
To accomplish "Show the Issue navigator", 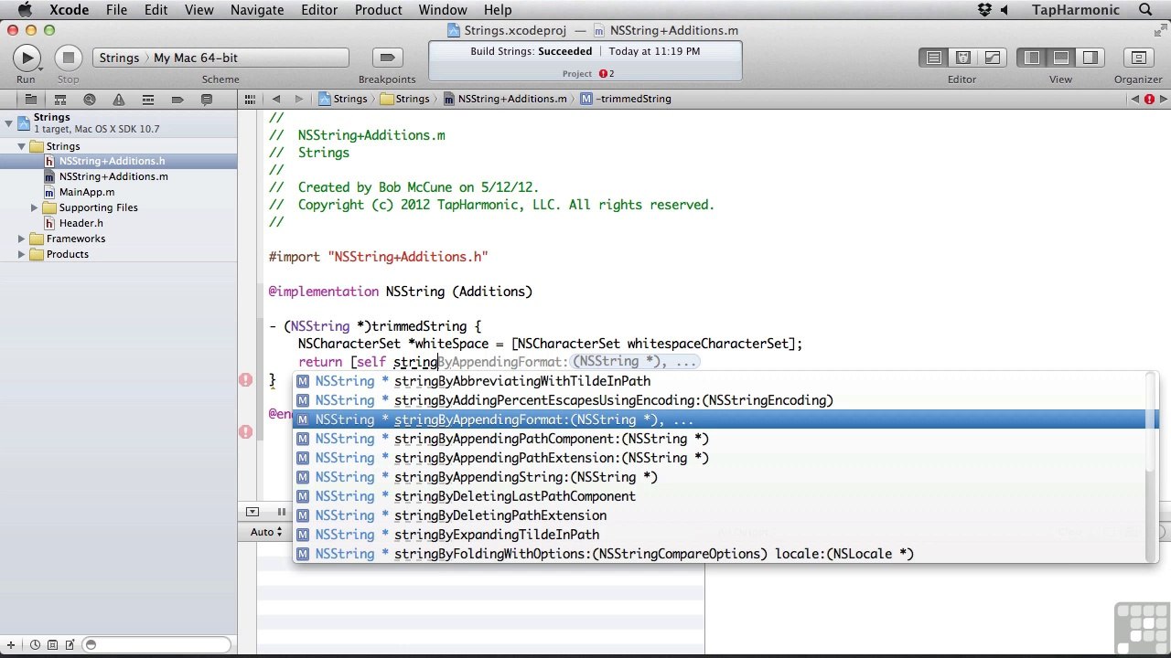I will (119, 99).
